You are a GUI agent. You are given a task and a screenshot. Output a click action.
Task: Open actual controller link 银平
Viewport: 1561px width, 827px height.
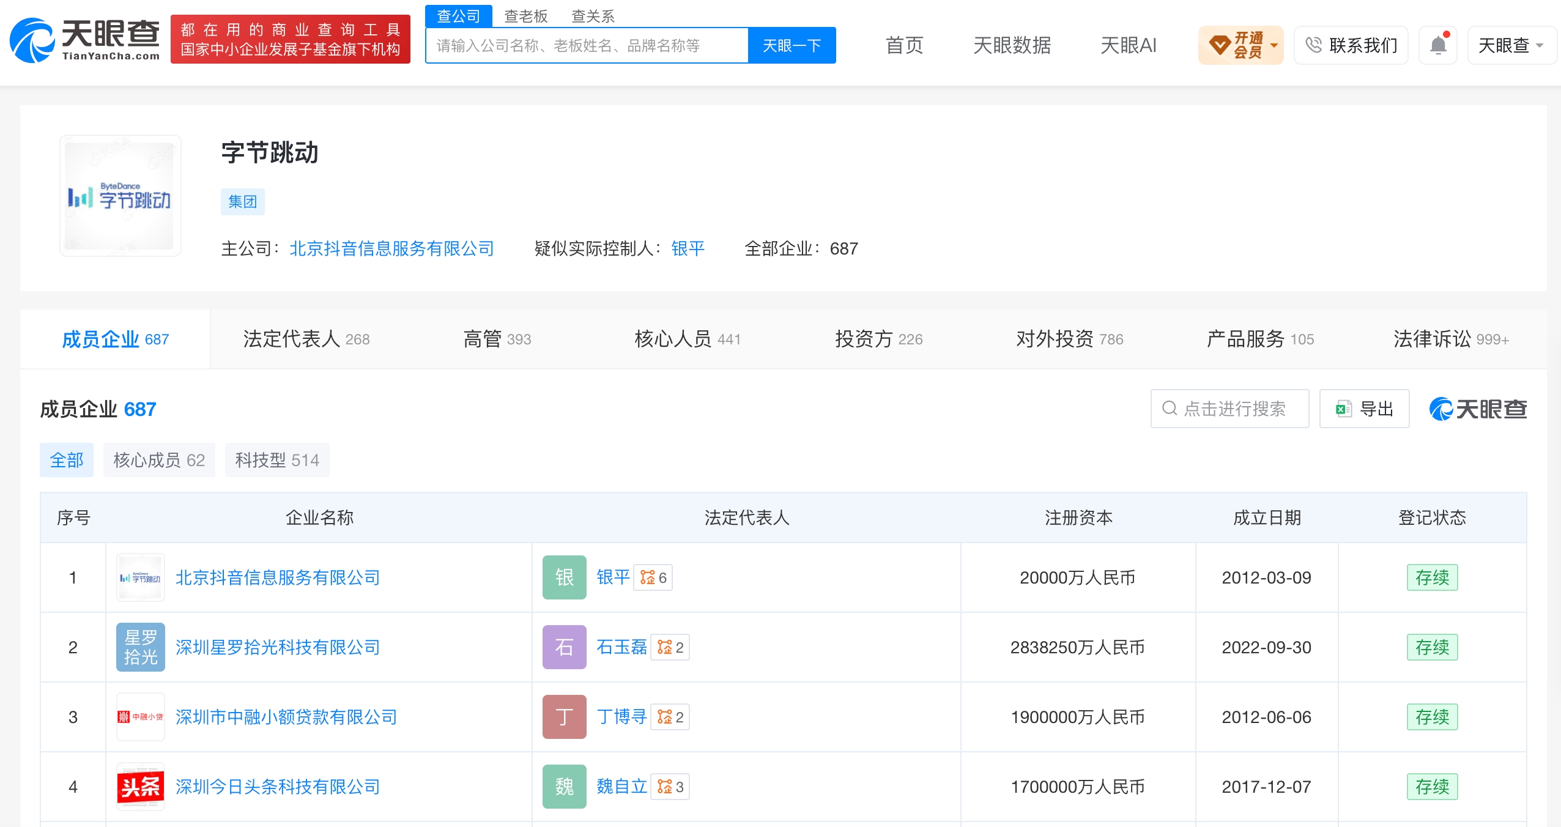click(x=688, y=248)
